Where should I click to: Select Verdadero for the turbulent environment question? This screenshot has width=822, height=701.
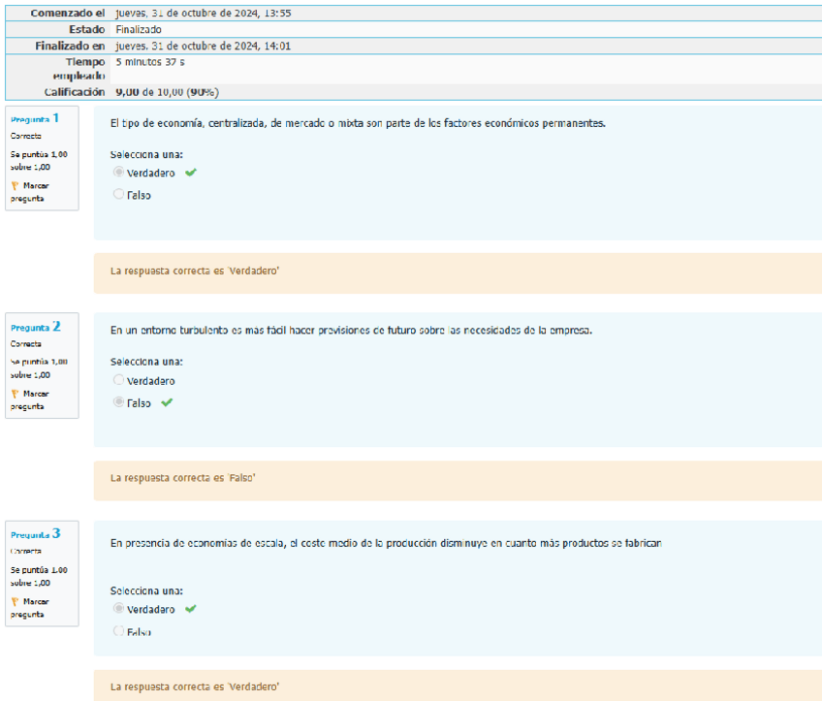pos(119,381)
